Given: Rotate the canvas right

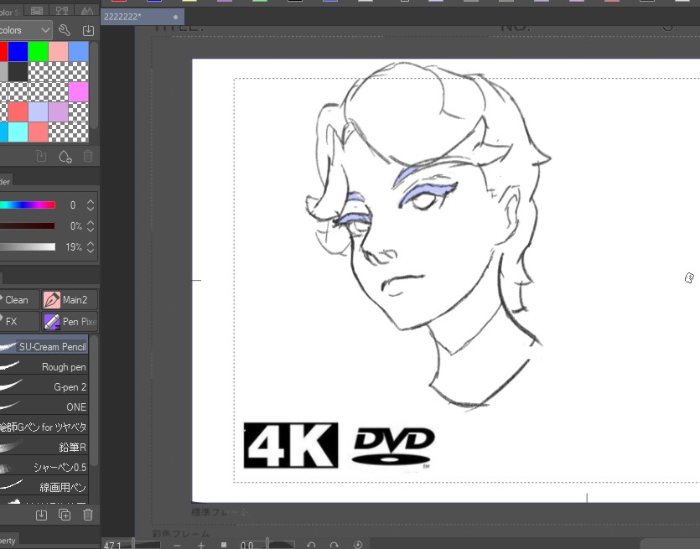Looking at the screenshot, I should click(x=334, y=545).
